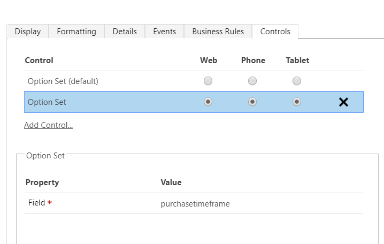Select Tablet radio for Option Set (default)
The width and height of the screenshot is (384, 244).
297,81
